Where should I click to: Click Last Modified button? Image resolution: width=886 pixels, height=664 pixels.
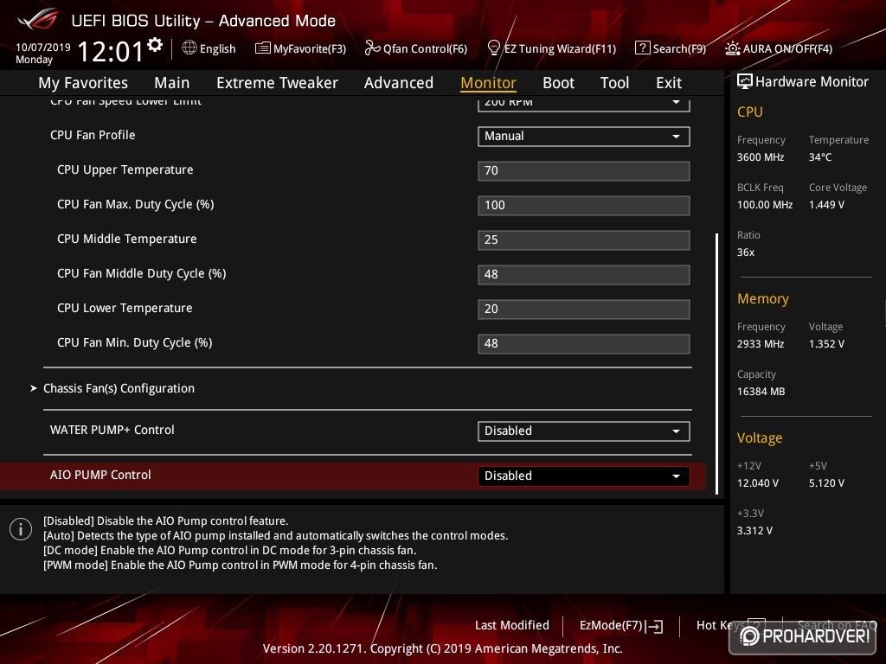(512, 626)
